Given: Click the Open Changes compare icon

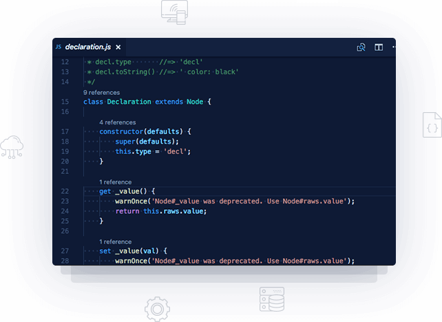Looking at the screenshot, I should coord(361,47).
